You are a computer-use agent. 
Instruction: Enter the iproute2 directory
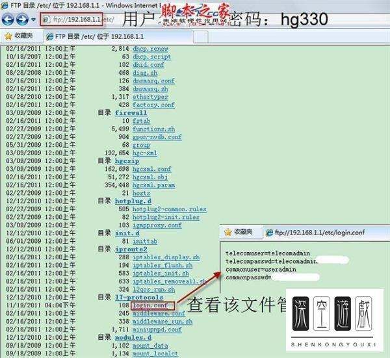(131, 249)
